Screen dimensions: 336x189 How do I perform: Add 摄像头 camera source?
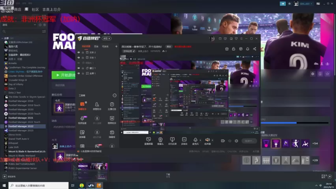(x=160, y=141)
